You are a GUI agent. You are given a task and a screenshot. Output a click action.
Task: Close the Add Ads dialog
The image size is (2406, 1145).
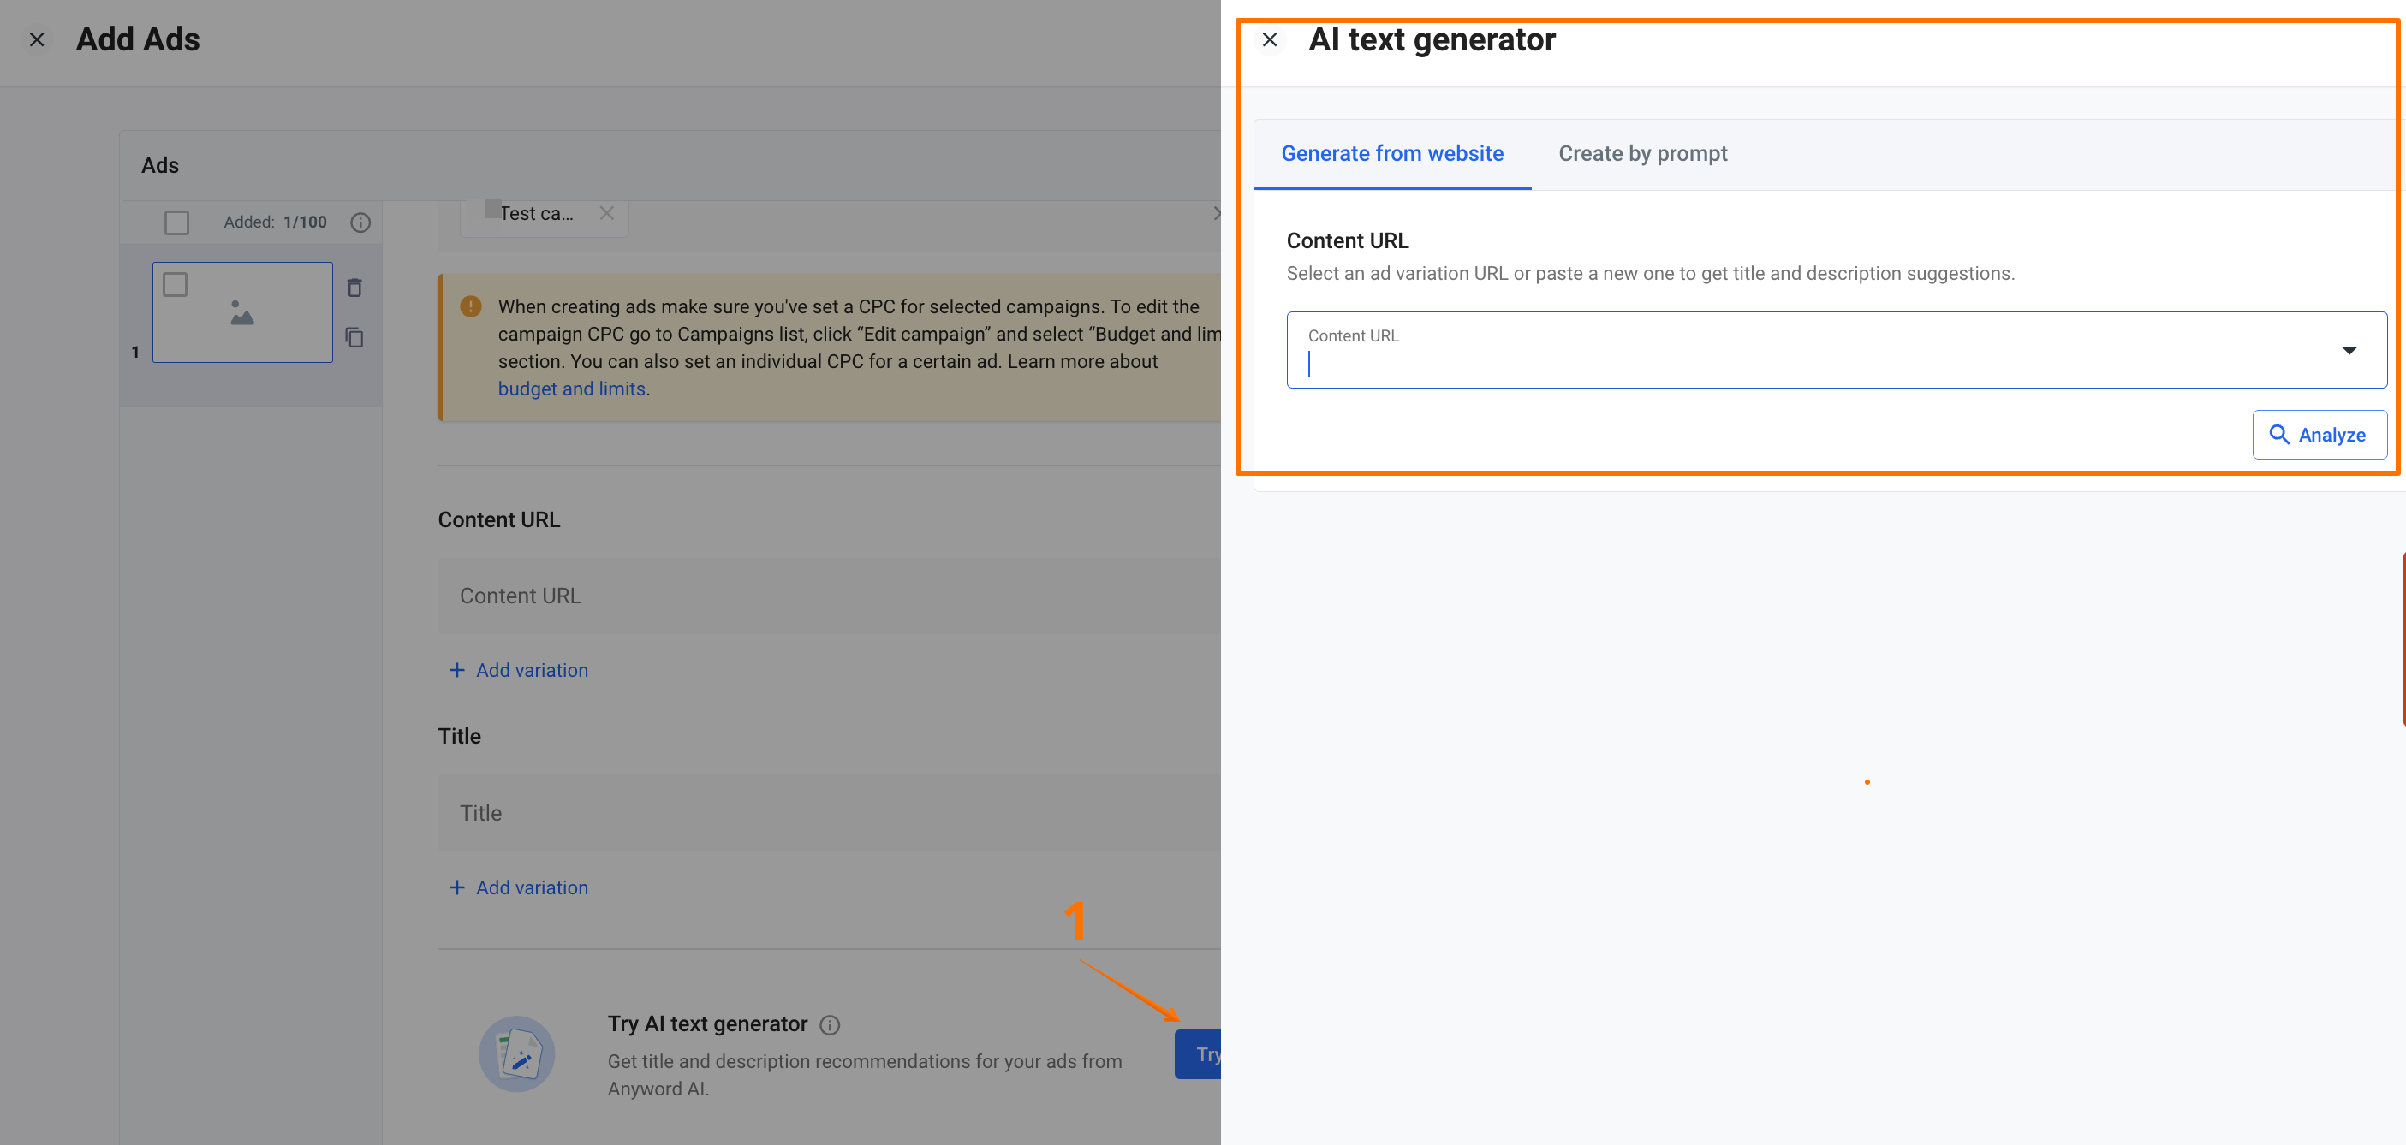click(x=37, y=40)
